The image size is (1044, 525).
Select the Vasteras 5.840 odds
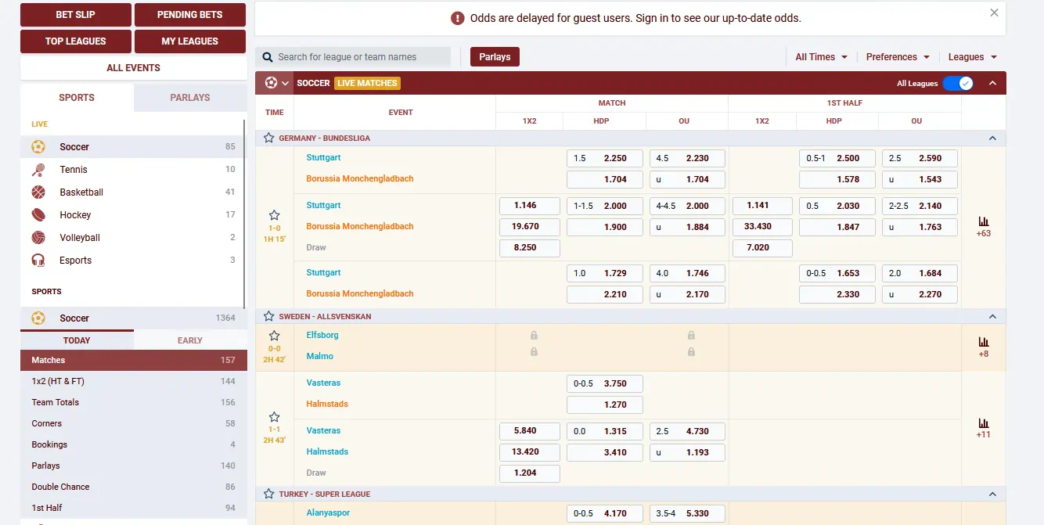(530, 431)
